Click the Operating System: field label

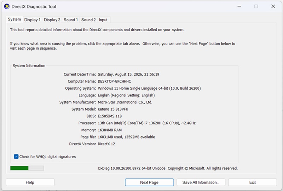point(81,89)
